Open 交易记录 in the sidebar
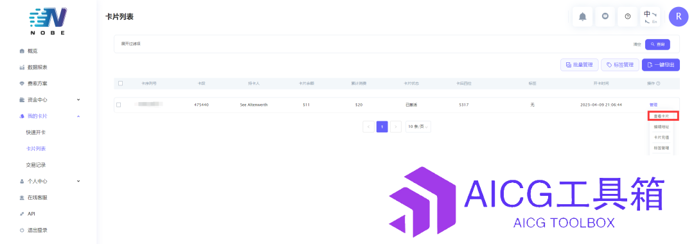The width and height of the screenshot is (694, 244). [36, 165]
